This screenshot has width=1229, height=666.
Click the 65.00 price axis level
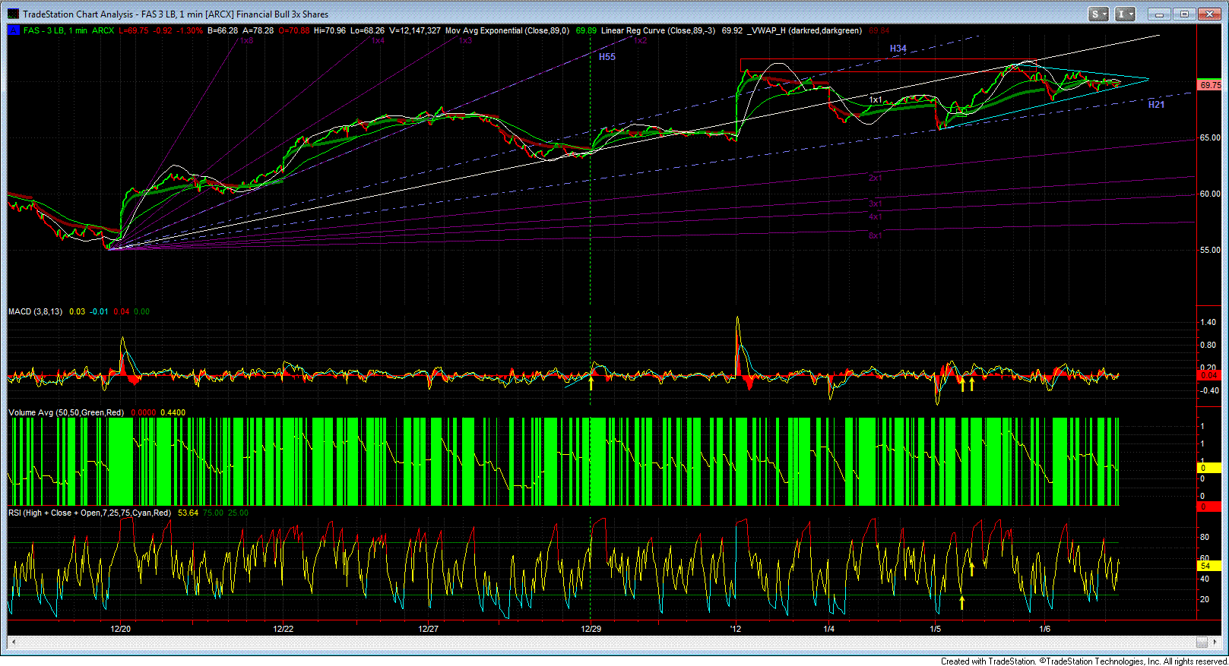pos(1210,138)
